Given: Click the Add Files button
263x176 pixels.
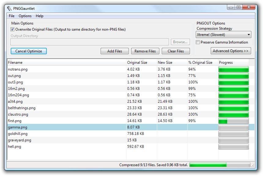Looking at the screenshot, I should tap(115, 51).
